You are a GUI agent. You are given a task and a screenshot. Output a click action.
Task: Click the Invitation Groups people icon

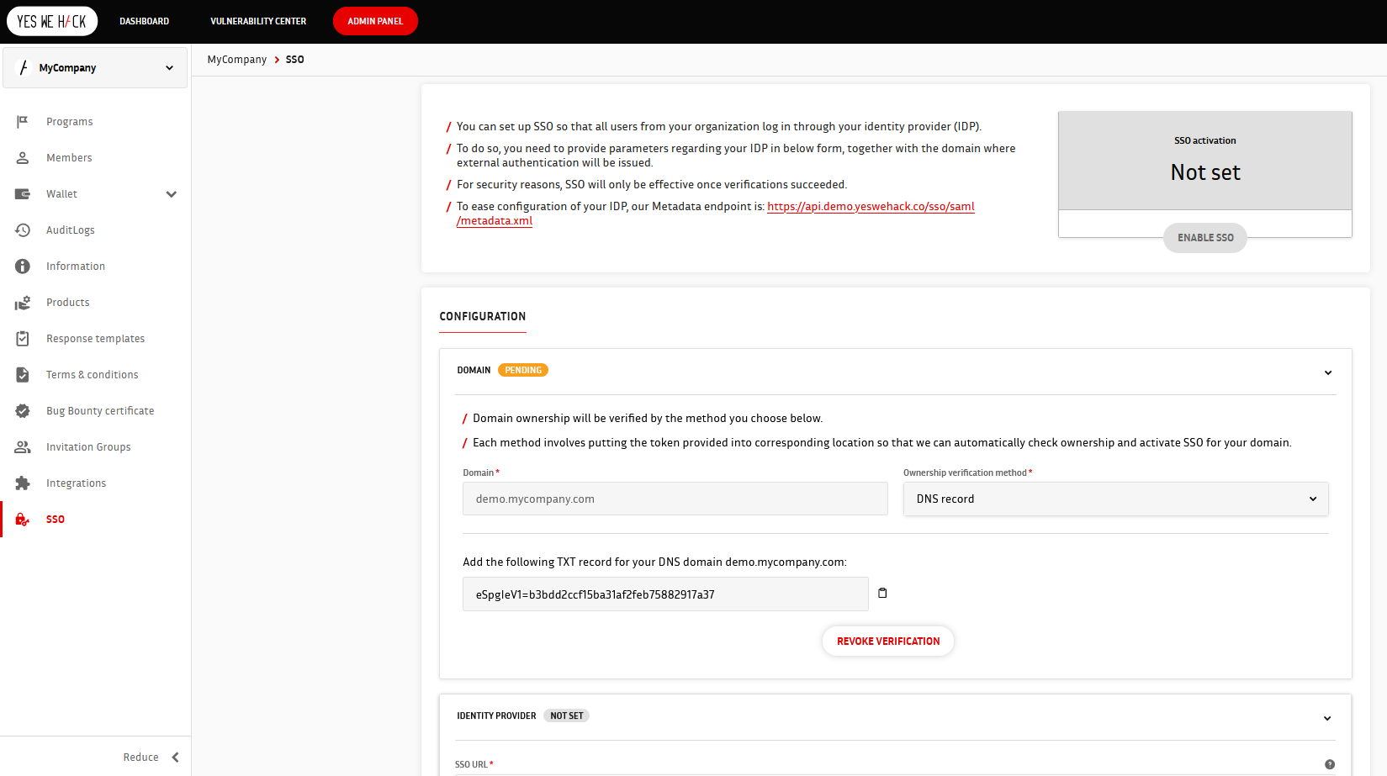tap(23, 447)
